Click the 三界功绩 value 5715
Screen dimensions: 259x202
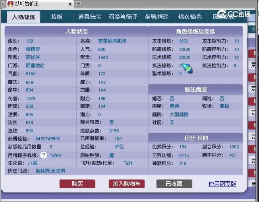pyautogui.click(x=184, y=155)
